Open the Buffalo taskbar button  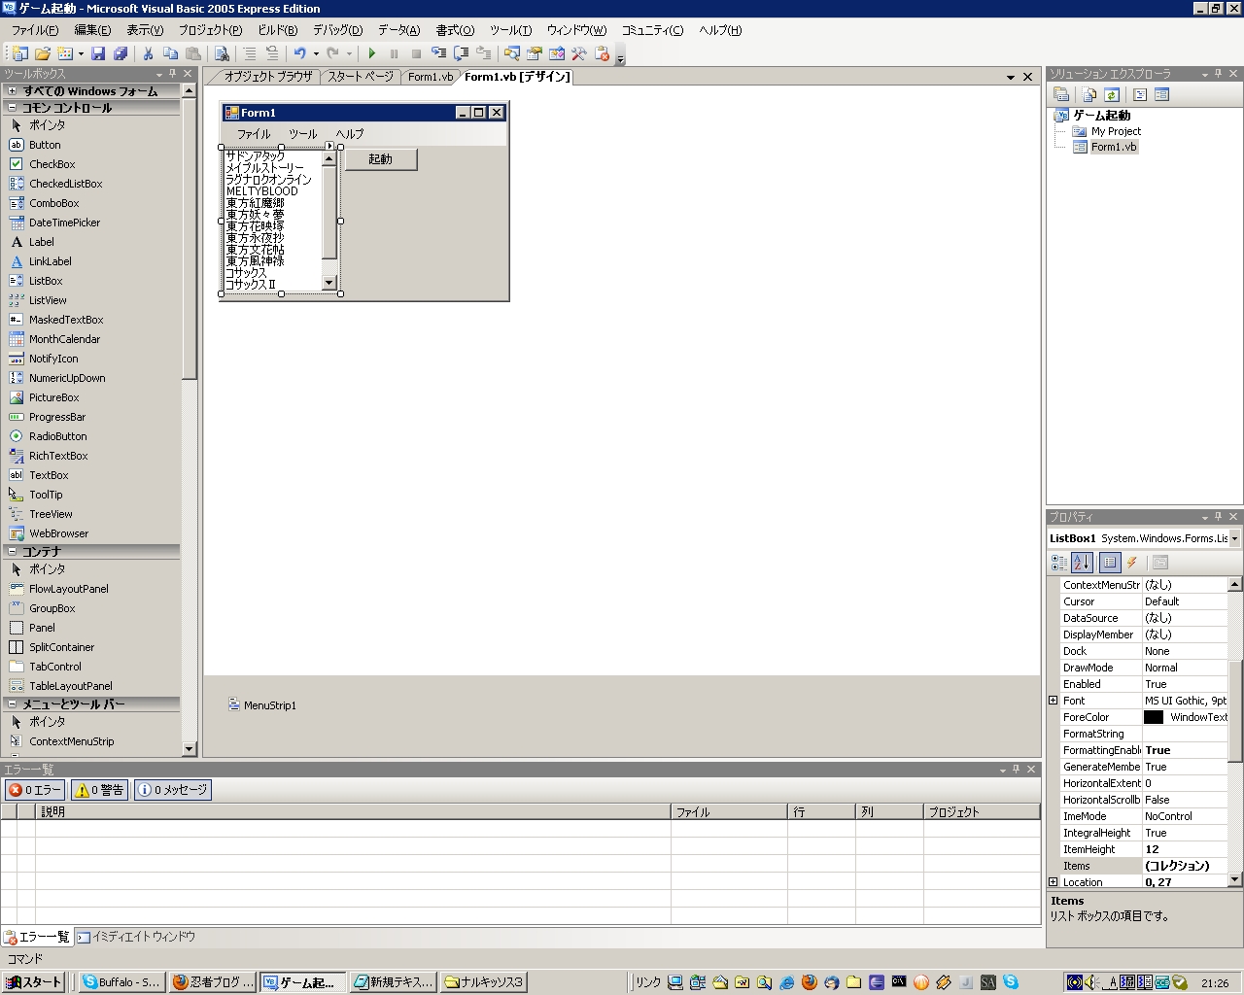click(121, 982)
